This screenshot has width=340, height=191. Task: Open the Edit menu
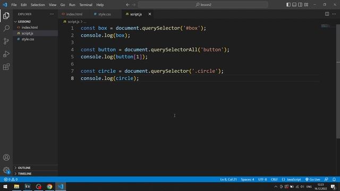pyautogui.click(x=23, y=5)
